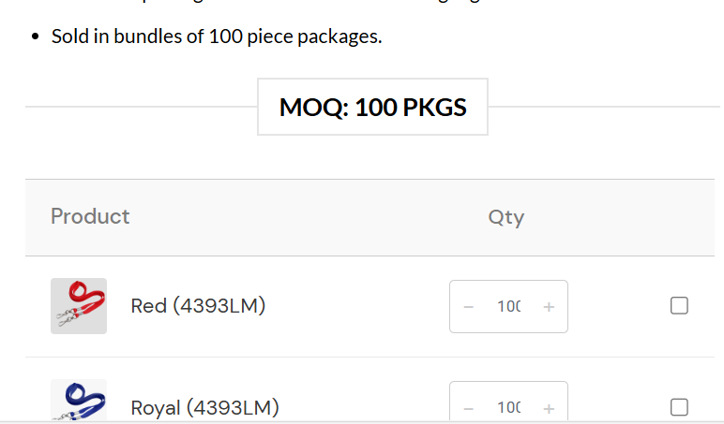Click the word 'packages' in the bullet line

[x=337, y=37]
